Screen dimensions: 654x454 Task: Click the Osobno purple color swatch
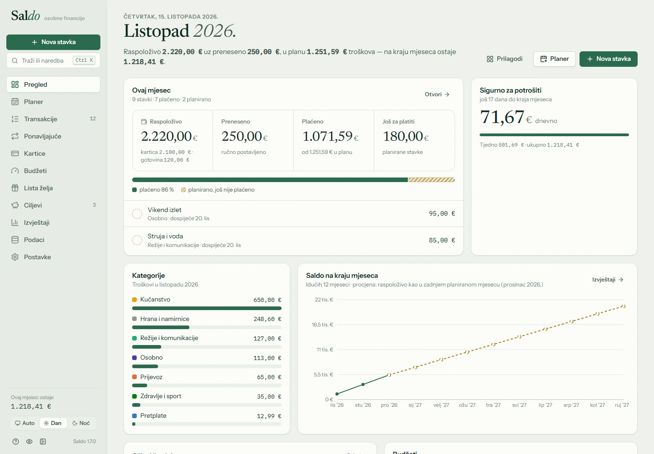pos(134,358)
